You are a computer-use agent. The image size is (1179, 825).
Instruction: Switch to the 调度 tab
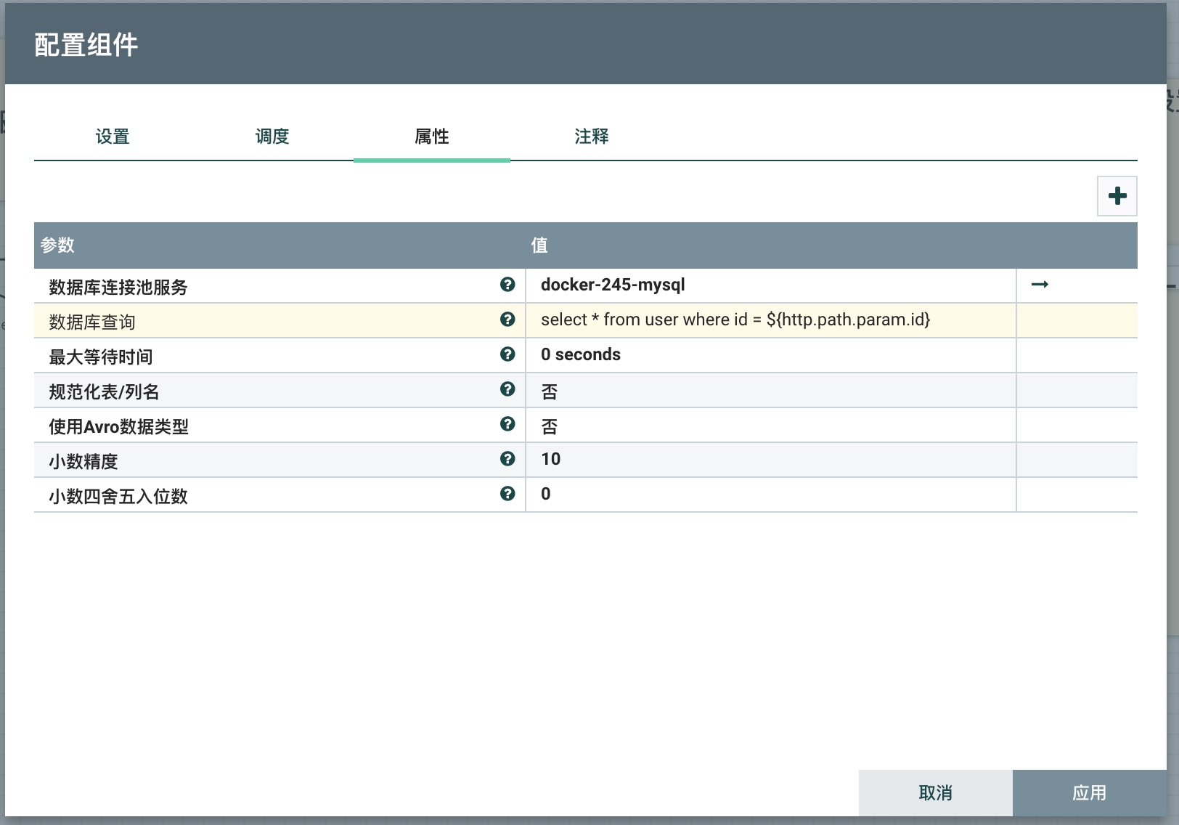pos(272,137)
